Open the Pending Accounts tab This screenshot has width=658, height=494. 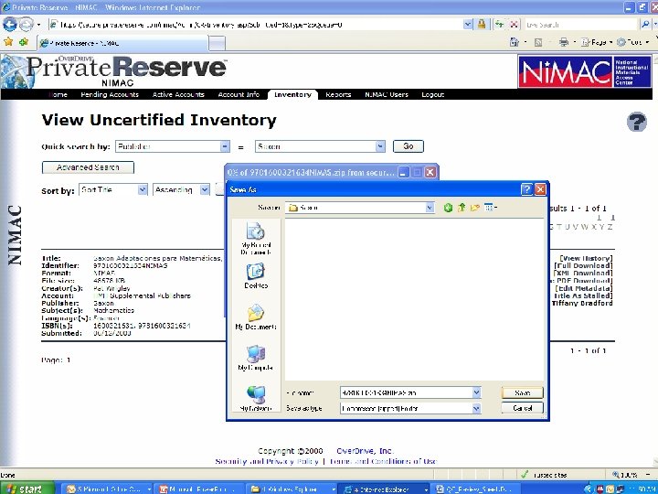coord(109,94)
